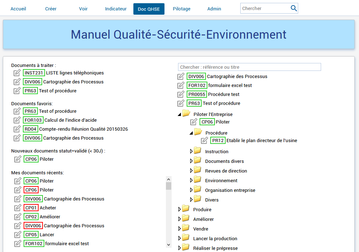Screen dimensions: 359x252
Task: Click the Piloter l'Entreprise folder icon
Action: 186,113
